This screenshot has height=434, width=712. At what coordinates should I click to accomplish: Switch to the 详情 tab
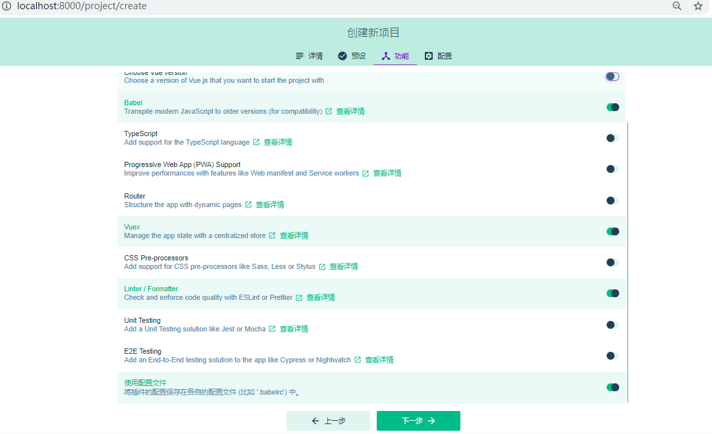point(309,56)
